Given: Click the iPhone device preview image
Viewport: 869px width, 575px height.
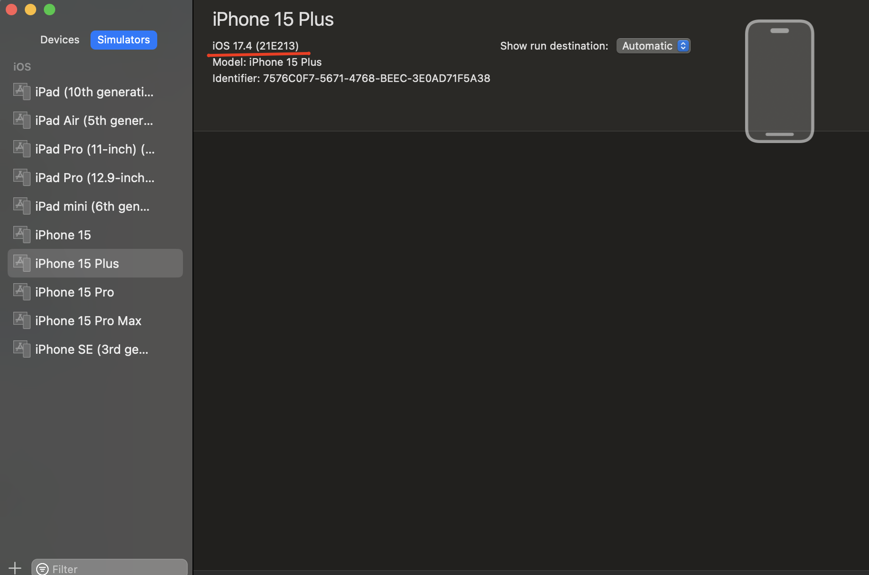Looking at the screenshot, I should [779, 81].
